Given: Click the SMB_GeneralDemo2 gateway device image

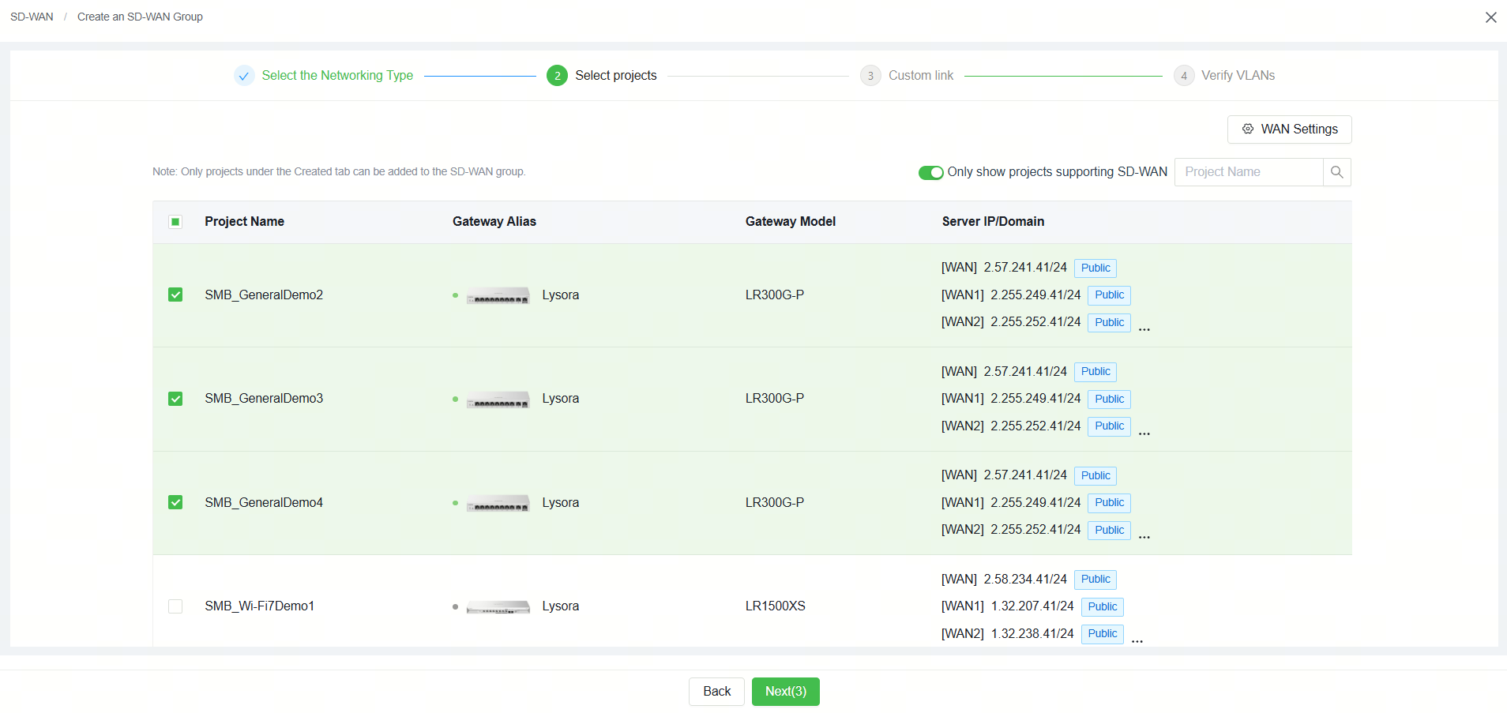Looking at the screenshot, I should point(498,296).
